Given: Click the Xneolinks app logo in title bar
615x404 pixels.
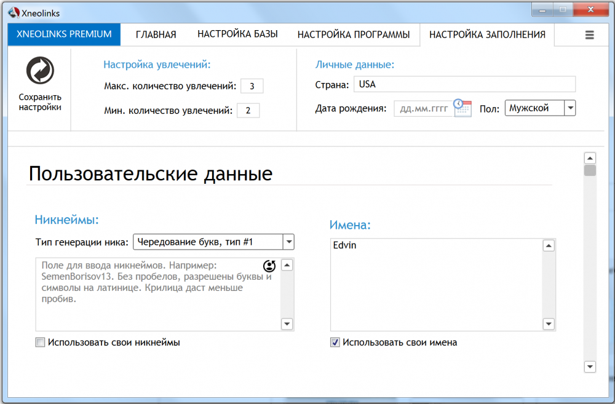Looking at the screenshot, I should 14,12.
